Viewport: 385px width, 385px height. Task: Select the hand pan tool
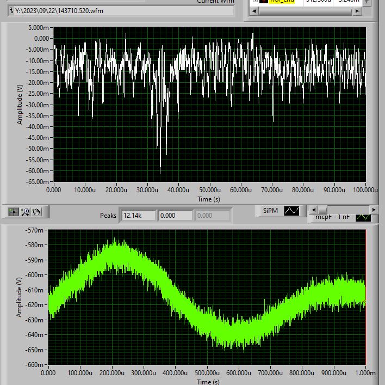[37, 212]
